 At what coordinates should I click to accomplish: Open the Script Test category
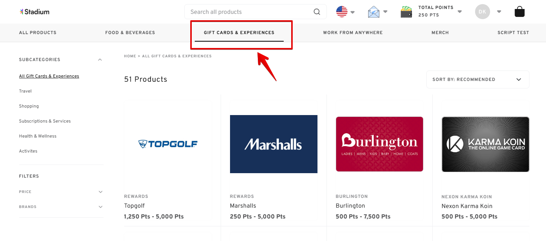tap(513, 33)
